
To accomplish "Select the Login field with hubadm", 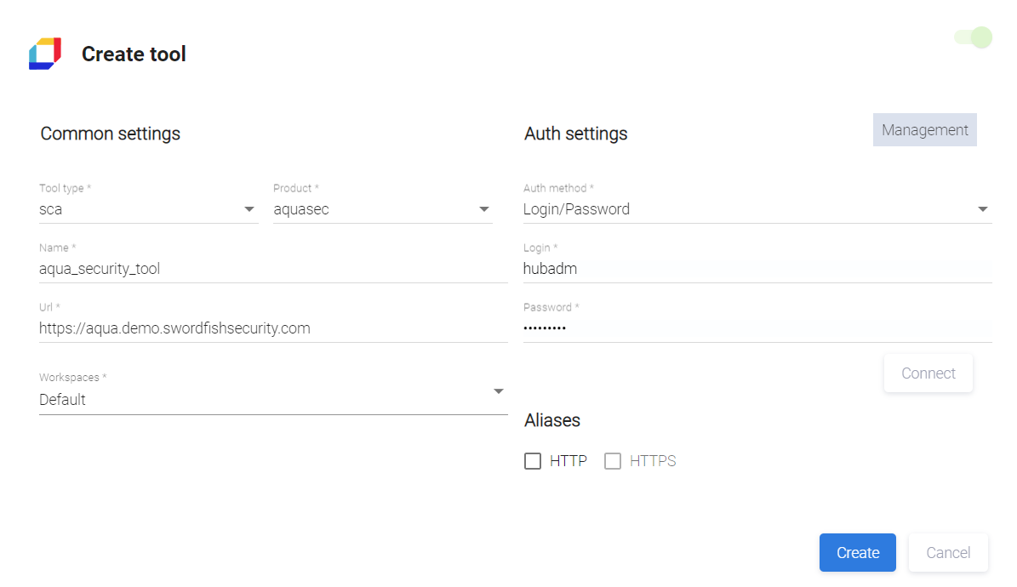I will click(x=757, y=269).
